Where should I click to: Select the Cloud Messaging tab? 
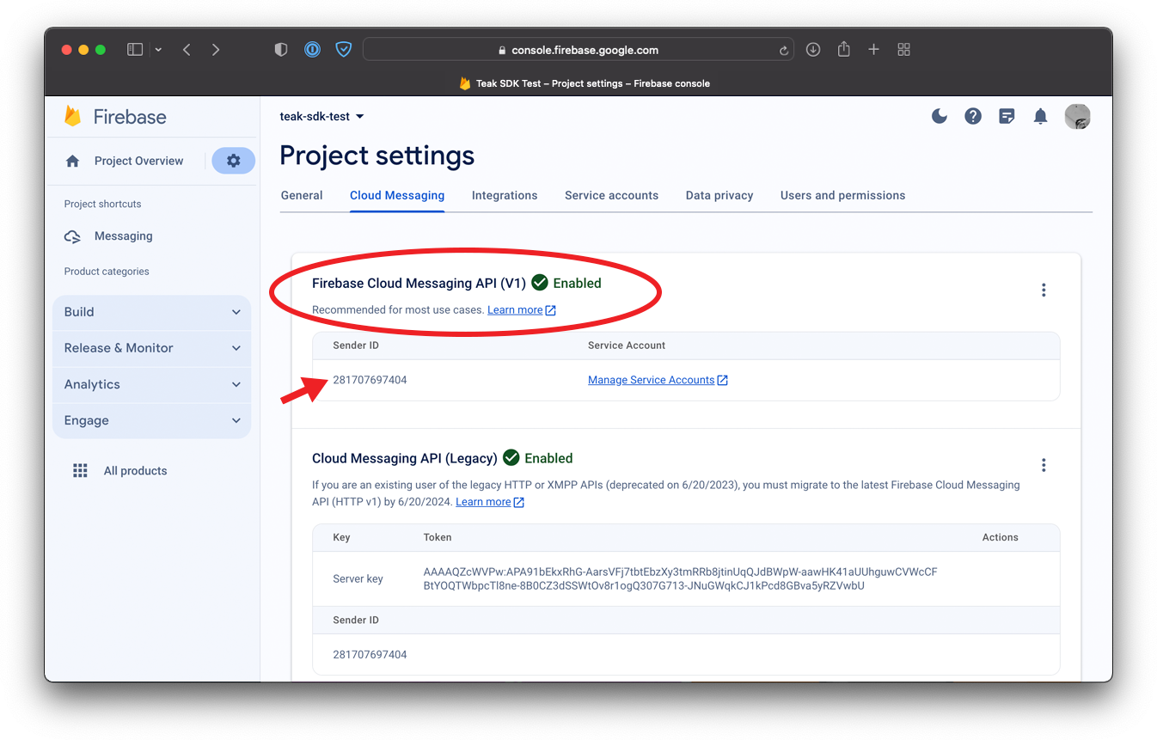[x=397, y=195]
